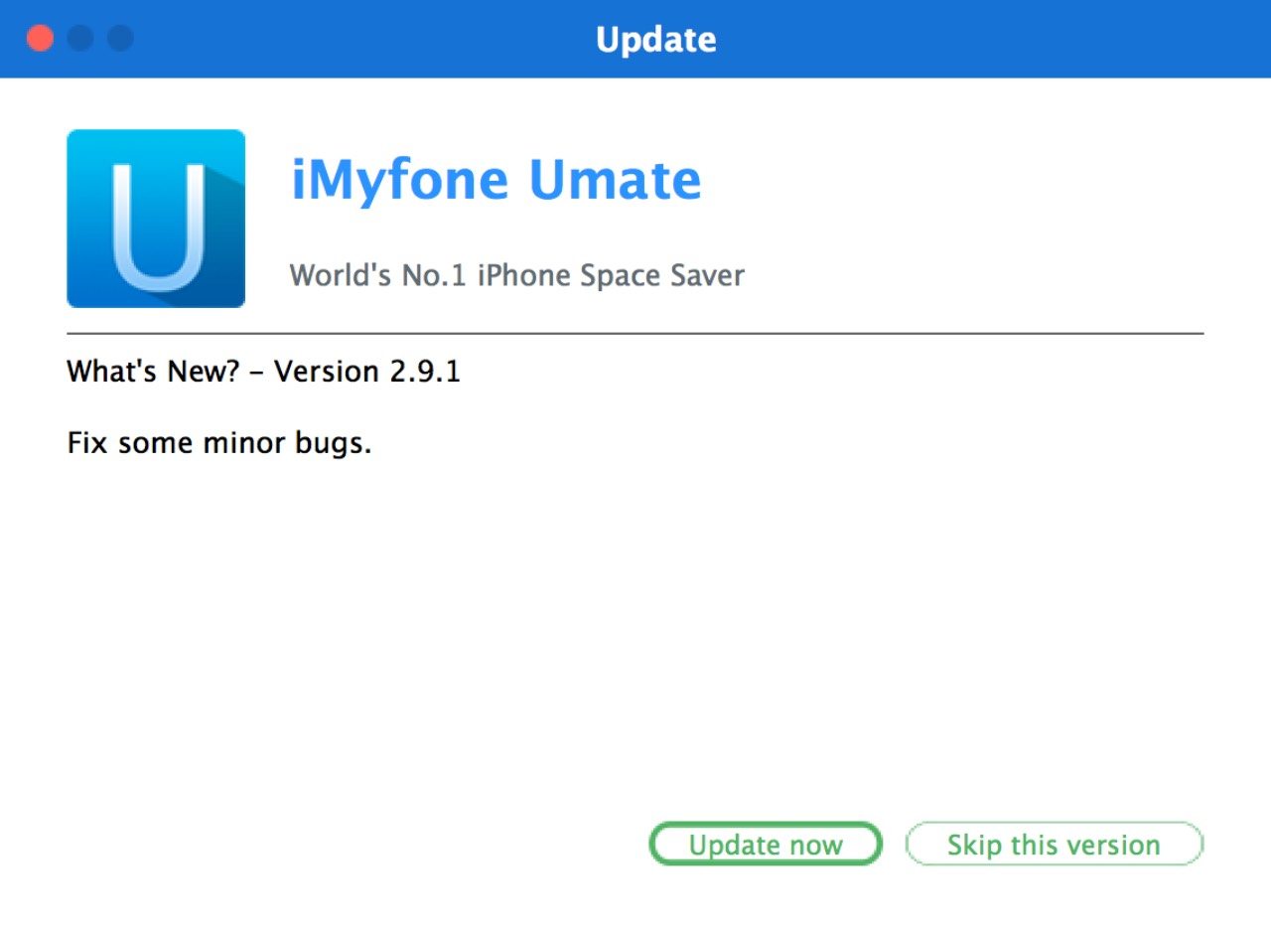Click blank space left of Update now
The width and height of the screenshot is (1271, 935).
348,845
